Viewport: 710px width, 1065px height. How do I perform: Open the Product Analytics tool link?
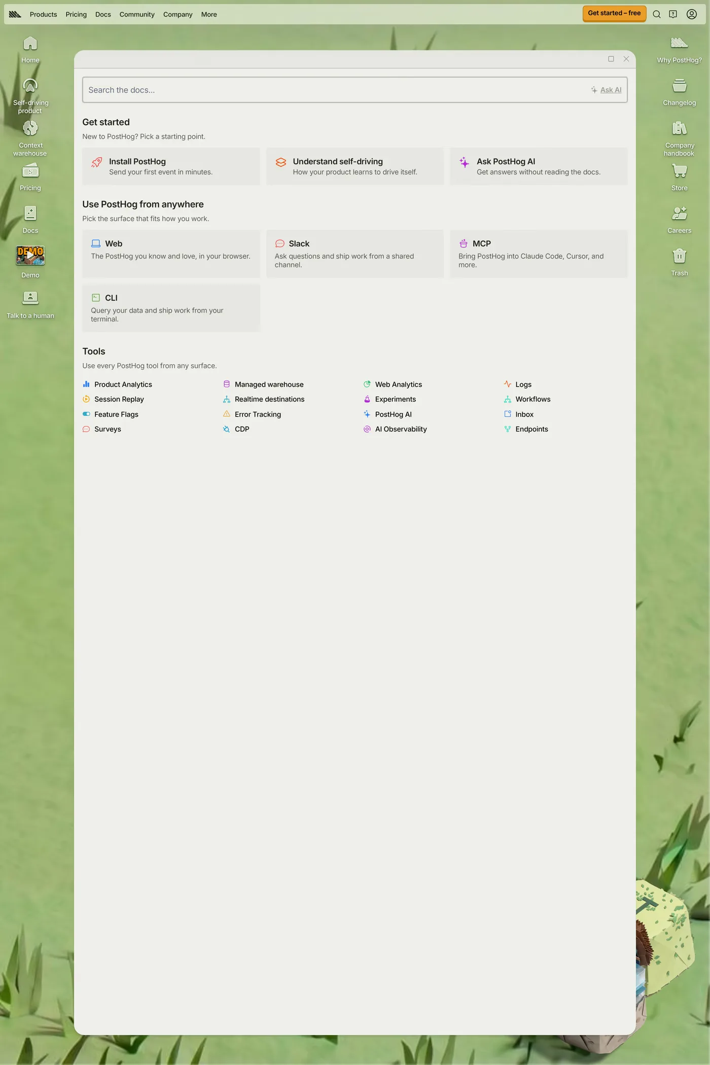(118, 384)
